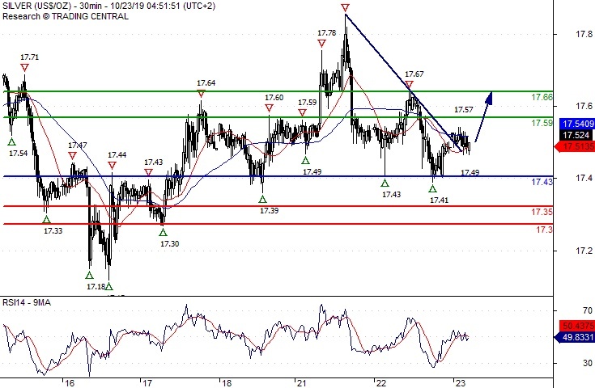Click the 17.2 price axis label
Screen dimensions: 595x388
584,251
